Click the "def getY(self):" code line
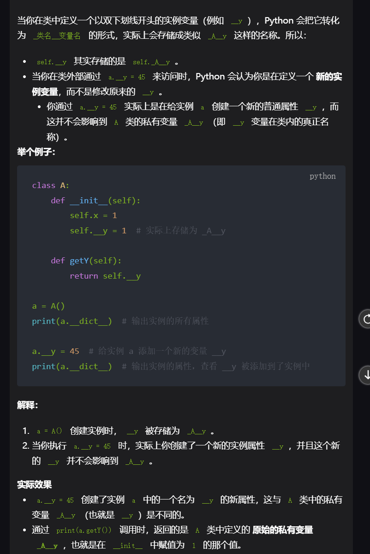The image size is (370, 554). click(86, 261)
